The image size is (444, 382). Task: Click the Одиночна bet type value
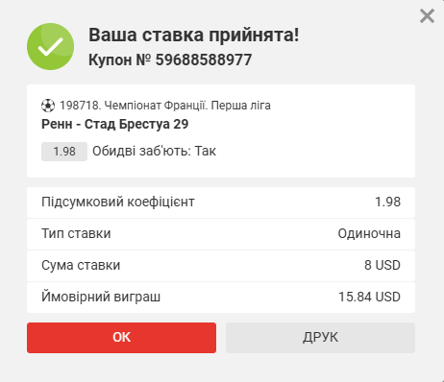[x=369, y=233]
